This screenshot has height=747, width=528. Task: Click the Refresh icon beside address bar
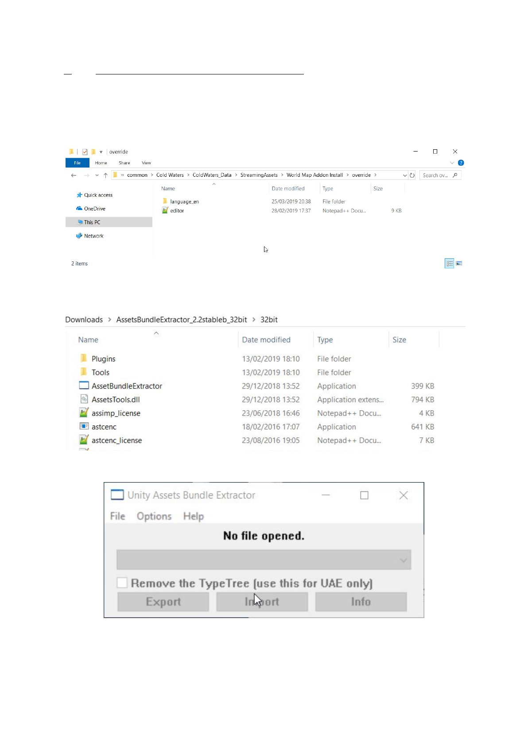click(x=412, y=175)
